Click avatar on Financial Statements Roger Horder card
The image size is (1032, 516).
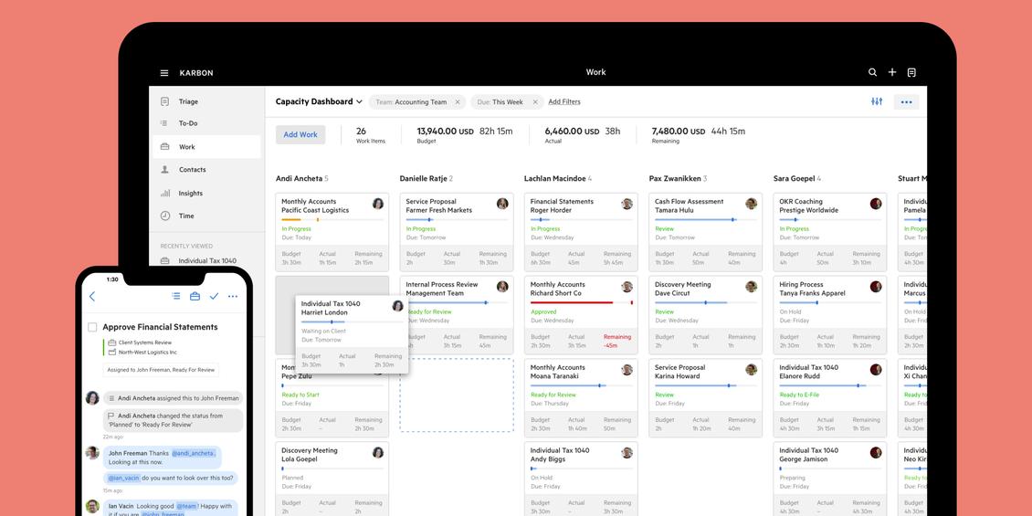(627, 204)
